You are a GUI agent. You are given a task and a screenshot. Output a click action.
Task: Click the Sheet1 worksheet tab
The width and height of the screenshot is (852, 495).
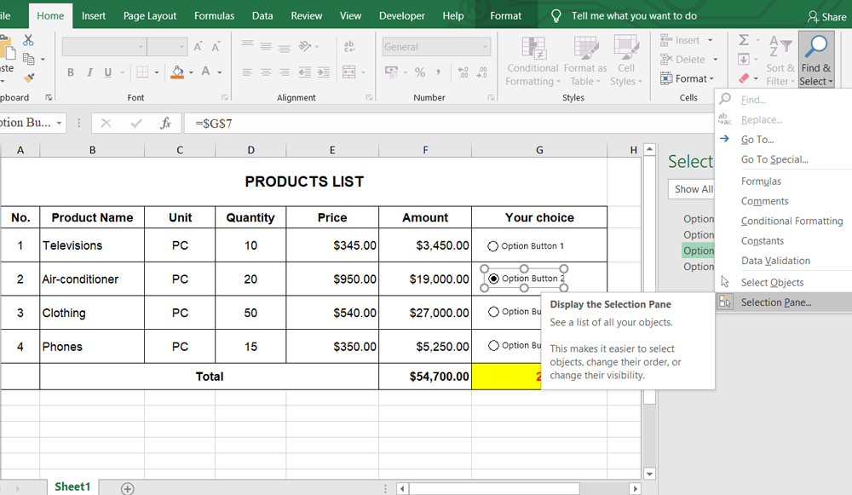click(72, 486)
